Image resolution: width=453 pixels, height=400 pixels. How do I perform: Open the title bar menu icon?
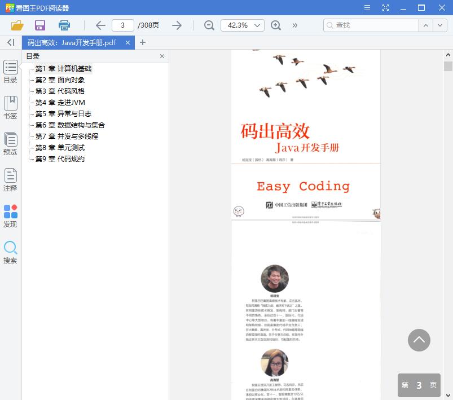pos(367,8)
